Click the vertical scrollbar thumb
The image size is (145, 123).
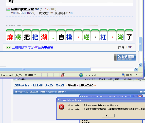[140, 44]
